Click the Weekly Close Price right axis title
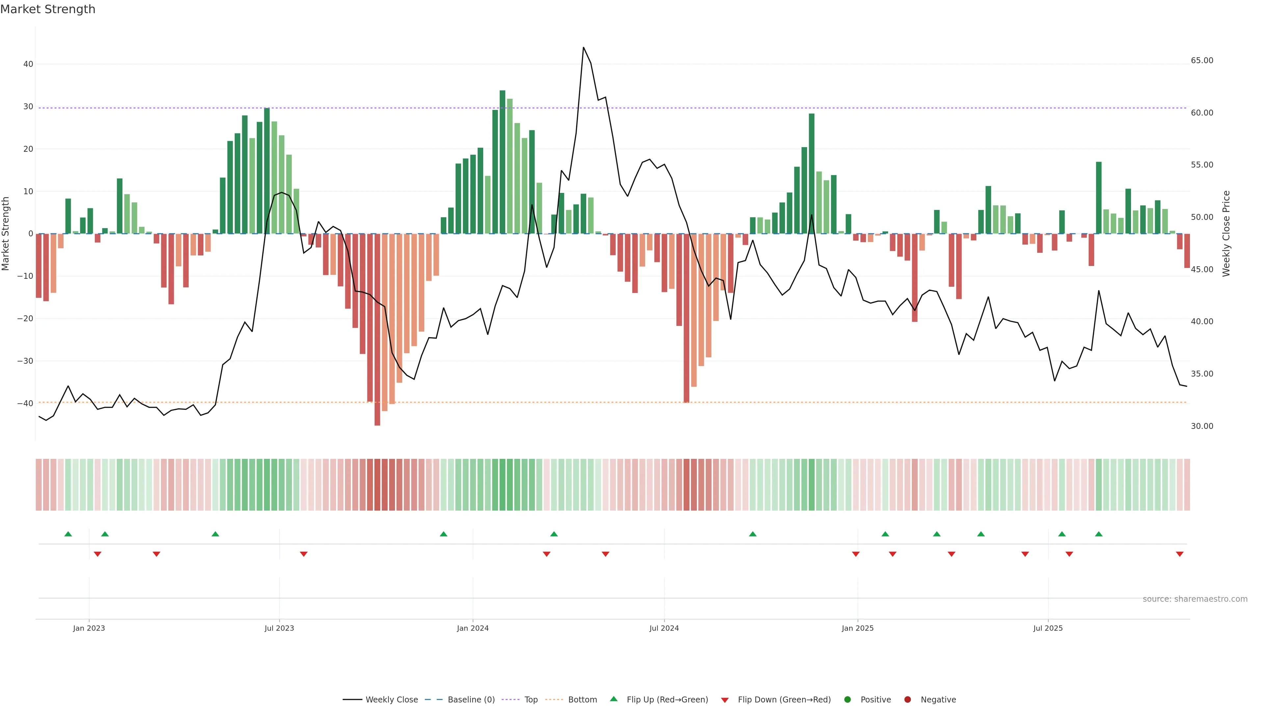The width and height of the screenshot is (1264, 711). coord(1226,234)
